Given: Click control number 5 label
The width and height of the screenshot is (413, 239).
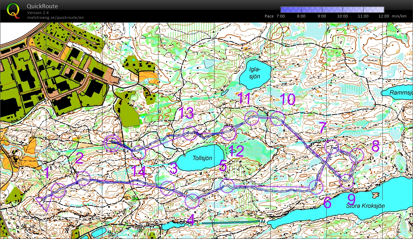Looking at the screenshot, I should click(223, 167).
